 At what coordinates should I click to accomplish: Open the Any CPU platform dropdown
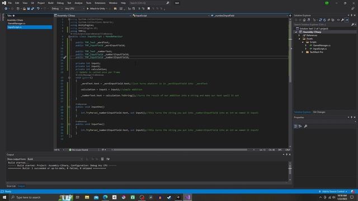click(x=74, y=9)
